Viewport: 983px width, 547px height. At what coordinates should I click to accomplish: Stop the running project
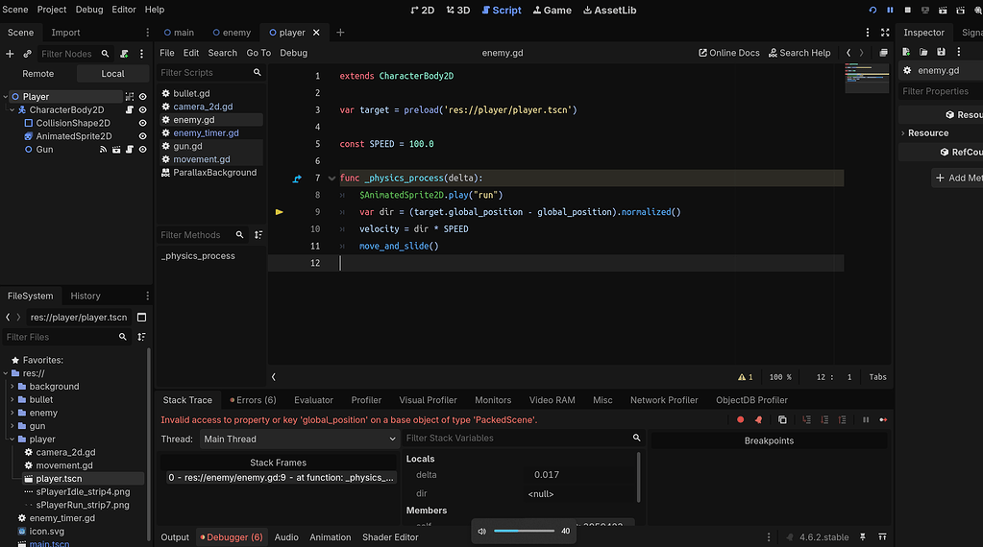(x=907, y=10)
